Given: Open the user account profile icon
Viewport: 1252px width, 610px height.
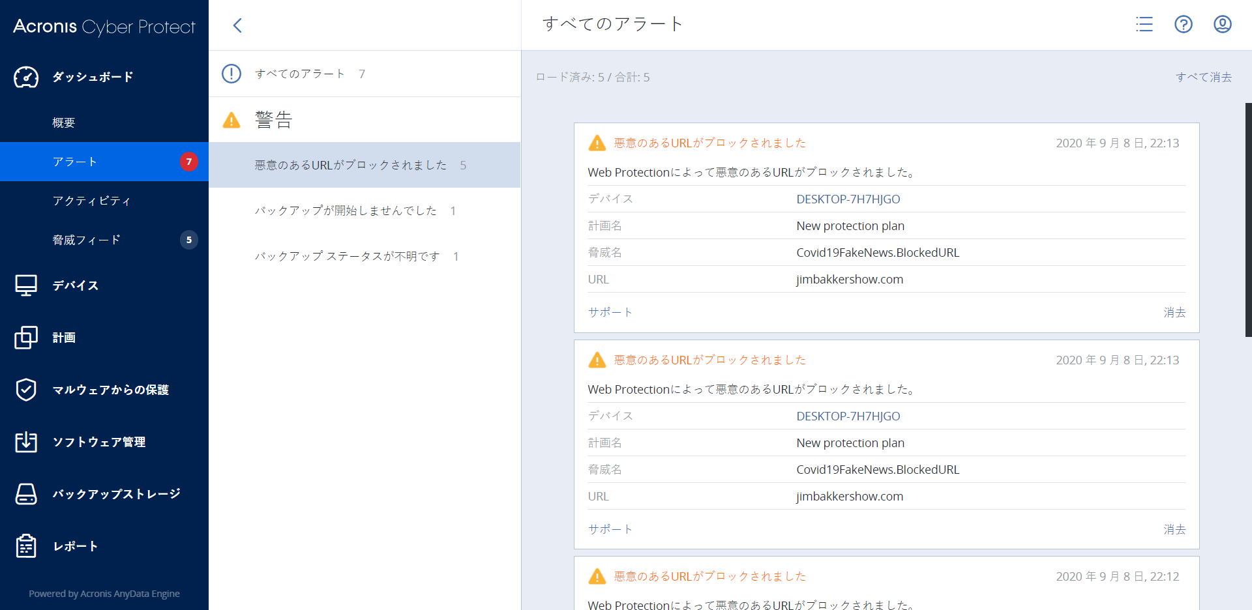Looking at the screenshot, I should (x=1222, y=24).
